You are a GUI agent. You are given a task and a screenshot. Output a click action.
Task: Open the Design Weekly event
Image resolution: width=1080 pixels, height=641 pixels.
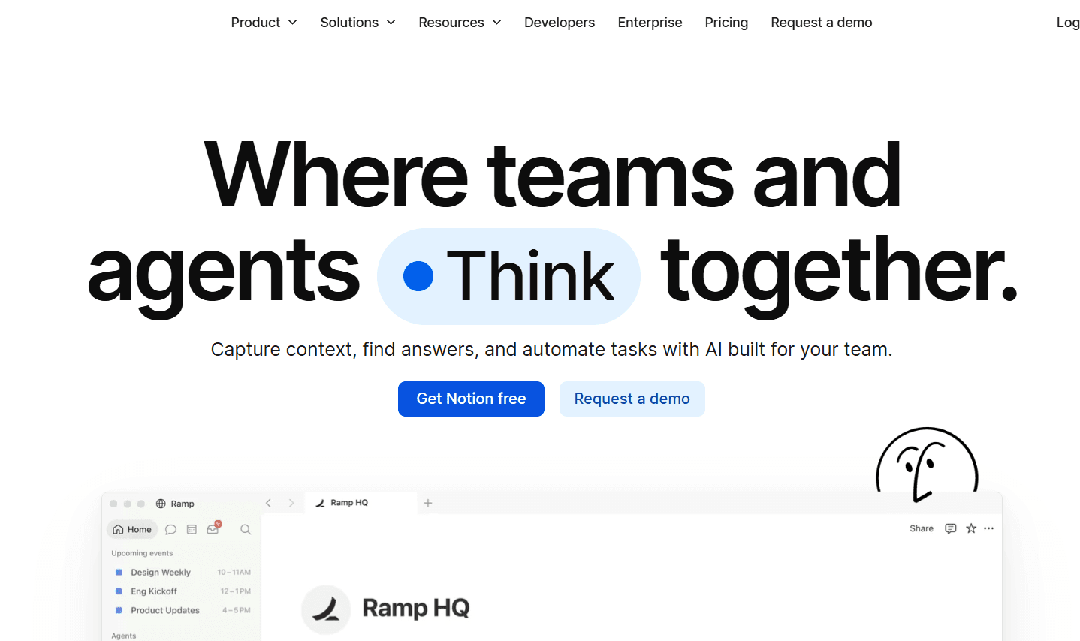pos(161,572)
